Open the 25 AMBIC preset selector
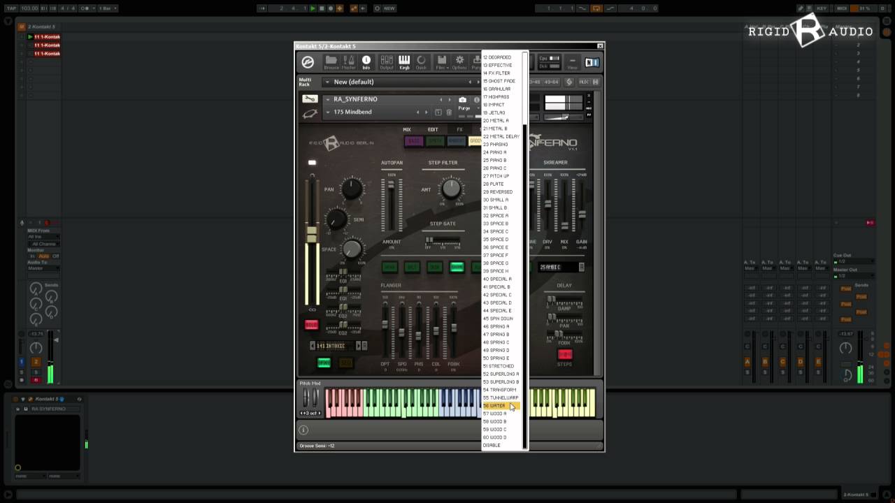Image resolution: width=895 pixels, height=503 pixels. point(561,267)
